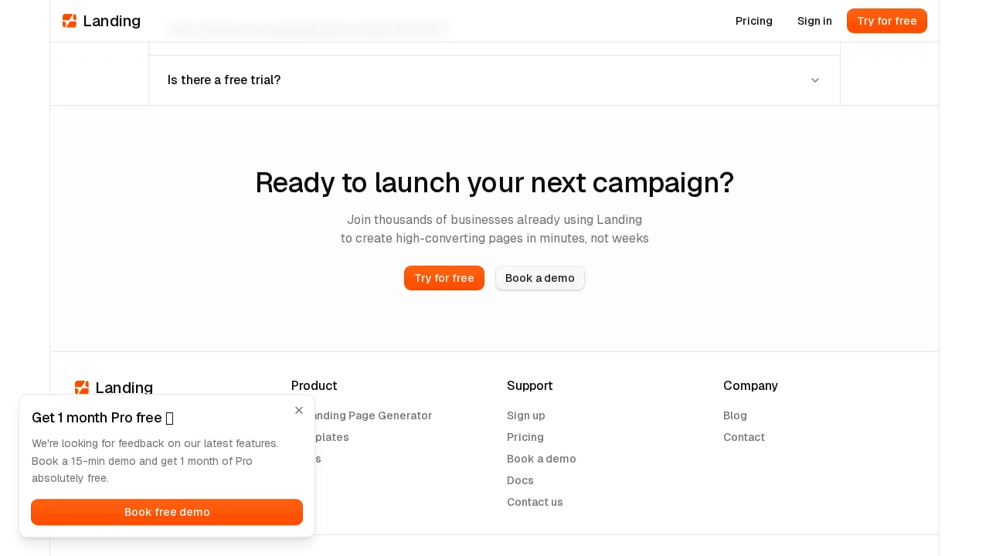Click Contact us in Support column
Screen dimensions: 989x556
coord(535,502)
